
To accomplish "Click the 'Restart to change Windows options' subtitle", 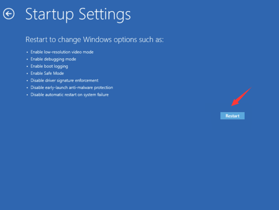I will click(94, 40).
